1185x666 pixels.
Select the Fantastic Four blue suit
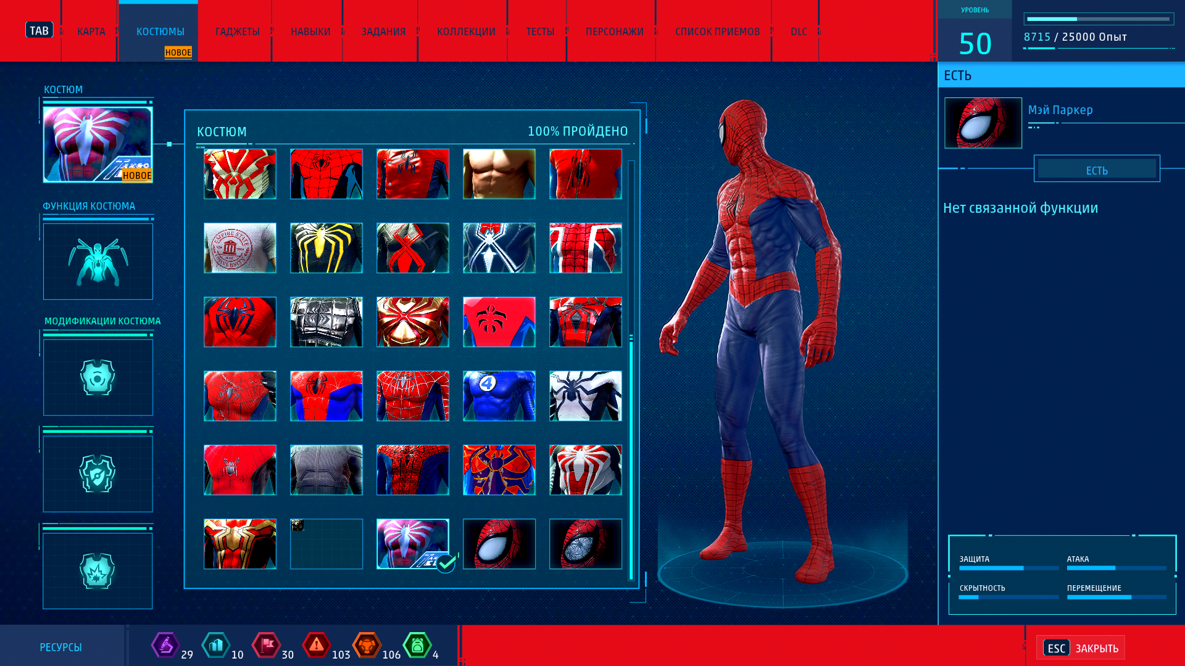click(499, 396)
